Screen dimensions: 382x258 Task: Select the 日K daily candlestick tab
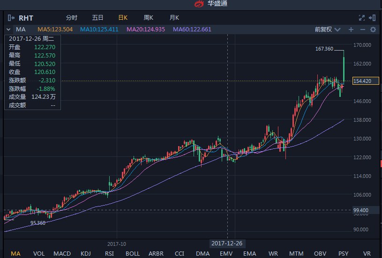coord(123,18)
